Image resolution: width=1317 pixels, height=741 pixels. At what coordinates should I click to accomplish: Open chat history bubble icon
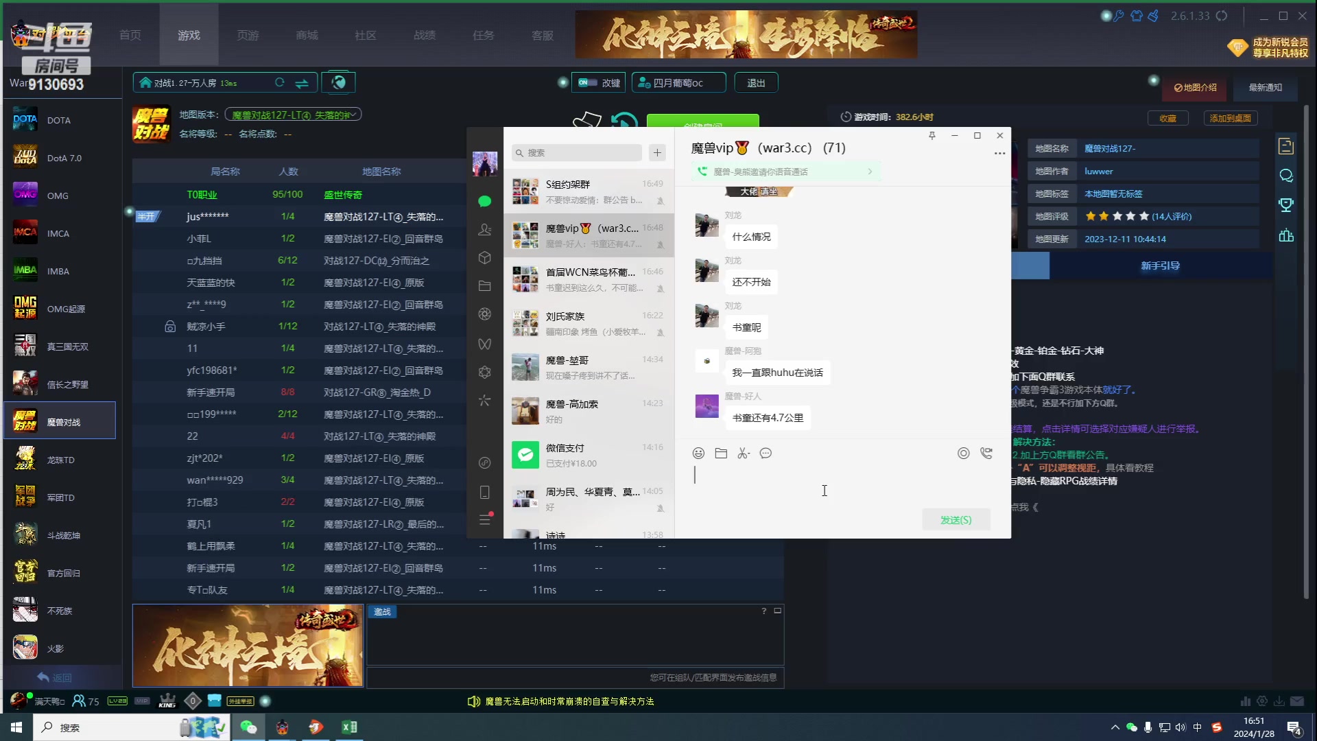pos(766,453)
